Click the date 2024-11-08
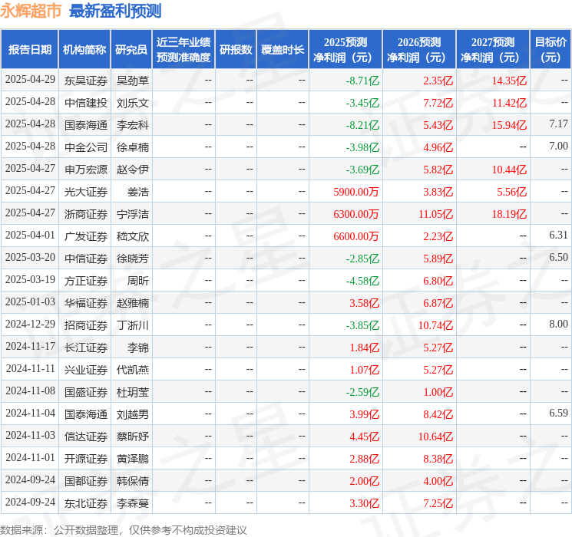 tap(30, 390)
